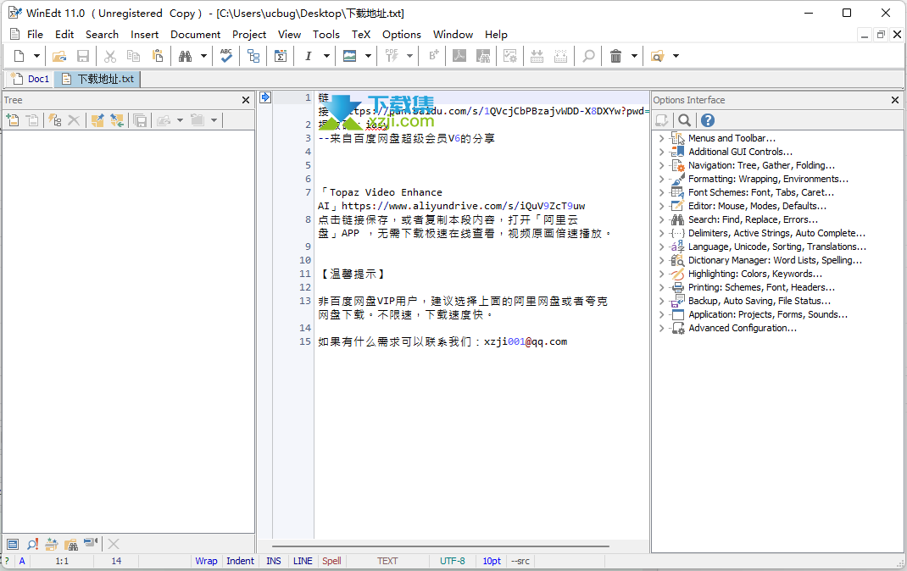Click the Paste clipboard icon
907x571 pixels.
[158, 56]
